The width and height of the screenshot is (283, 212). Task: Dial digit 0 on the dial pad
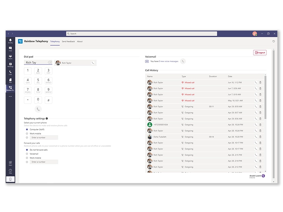38,100
